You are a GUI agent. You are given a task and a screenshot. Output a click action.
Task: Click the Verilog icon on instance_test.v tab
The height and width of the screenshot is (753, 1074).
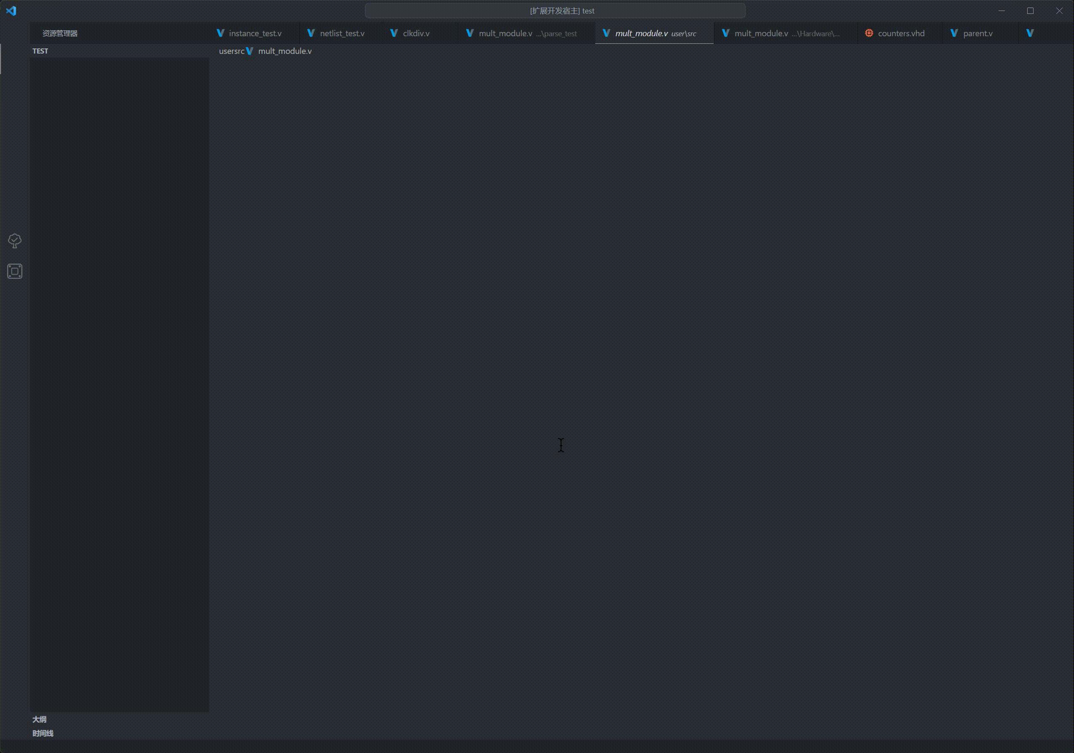click(x=220, y=33)
